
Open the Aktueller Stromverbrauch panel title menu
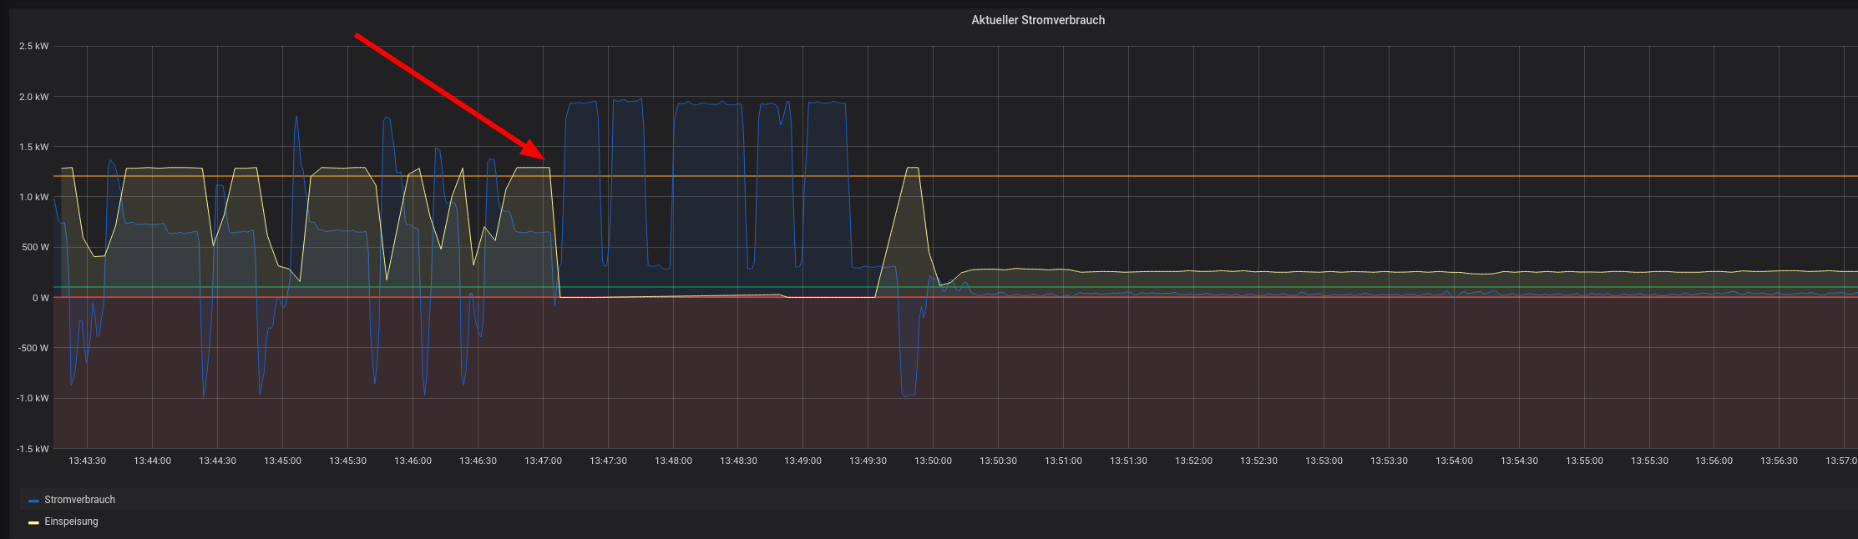pyautogui.click(x=1038, y=20)
